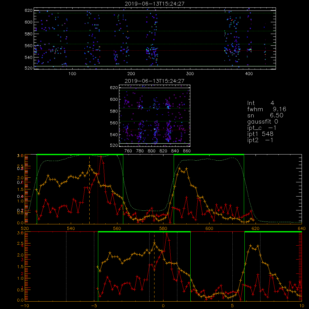Click the middle plot title 2019-06-13T15:24:27
The image size is (309, 309).
click(x=154, y=81)
